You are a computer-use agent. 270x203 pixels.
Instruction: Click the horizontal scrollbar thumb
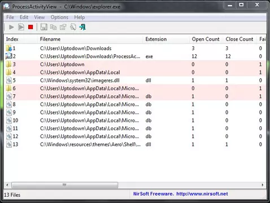64,185
